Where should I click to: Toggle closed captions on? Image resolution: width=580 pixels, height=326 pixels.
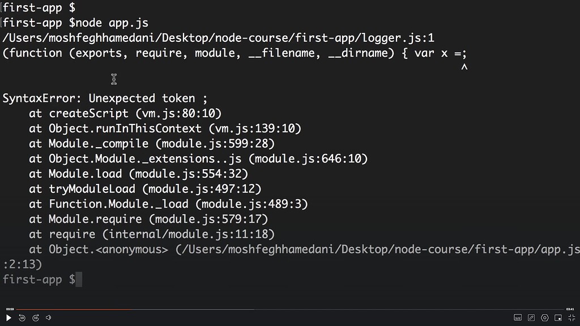tap(518, 318)
